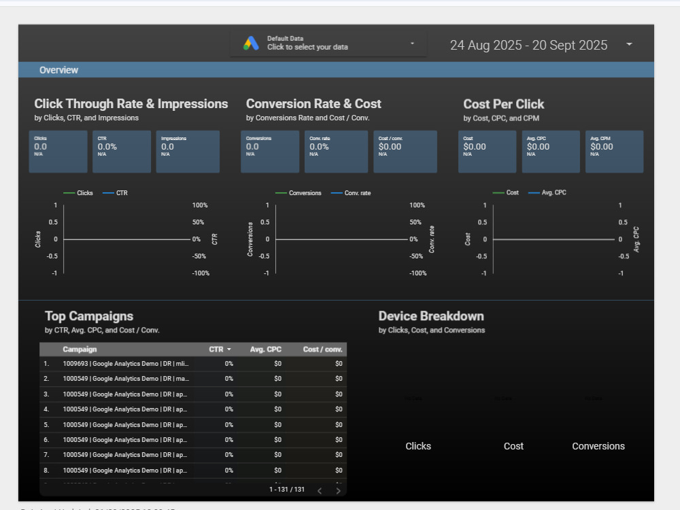Click the Top Campaigns heading
This screenshot has height=510, width=680.
pyautogui.click(x=89, y=316)
